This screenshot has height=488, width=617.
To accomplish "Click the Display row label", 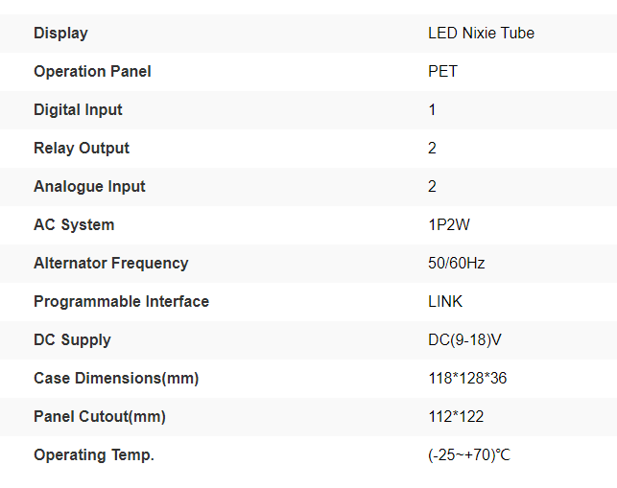I will click(x=60, y=33).
